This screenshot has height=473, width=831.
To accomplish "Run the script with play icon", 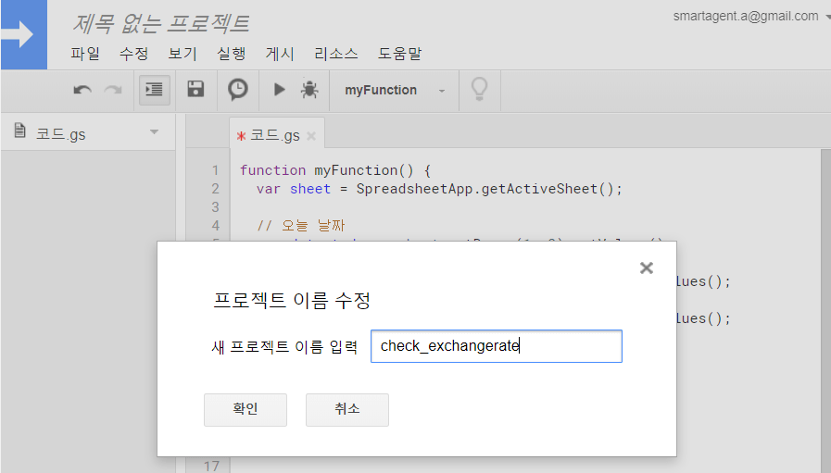I will pyautogui.click(x=279, y=90).
